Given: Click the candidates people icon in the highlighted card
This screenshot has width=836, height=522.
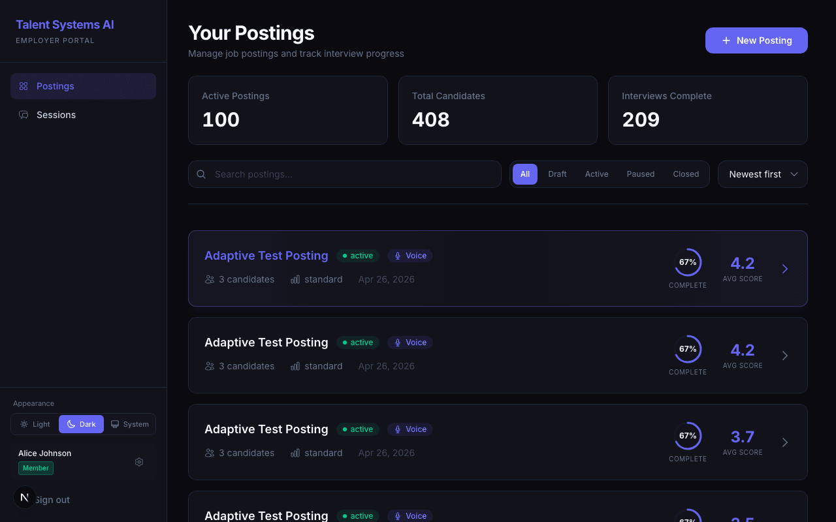Looking at the screenshot, I should tap(210, 279).
